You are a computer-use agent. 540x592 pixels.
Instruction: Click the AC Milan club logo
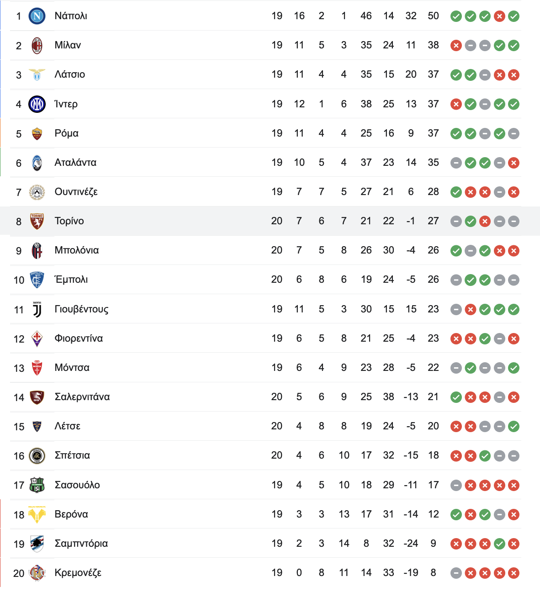[37, 45]
